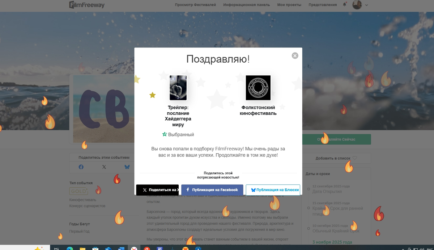Open Microsoft Word from the taskbar
Viewport: 434px width, 250px height.
pyautogui.click(x=121, y=249)
